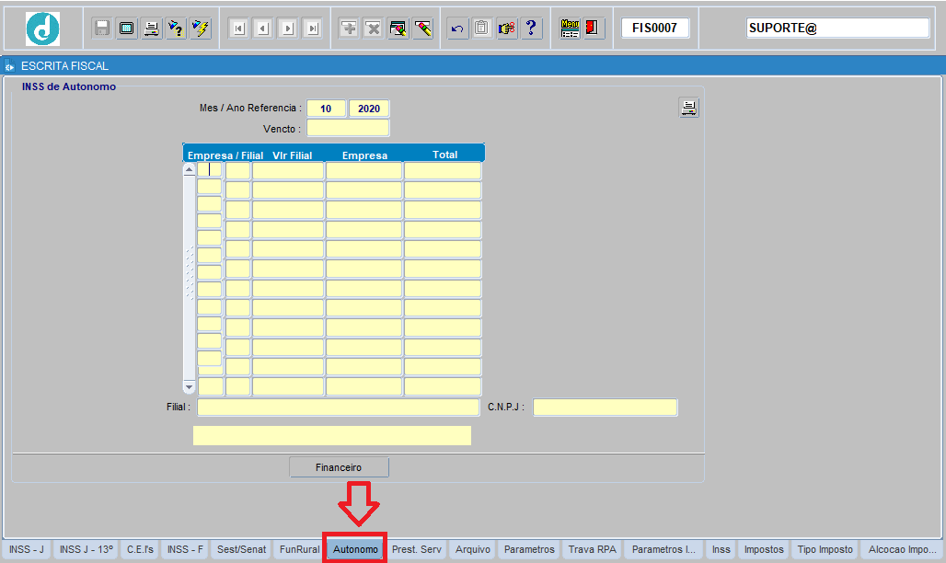Open the Prest. Serv tab
Image resolution: width=946 pixels, height=563 pixels.
[417, 549]
